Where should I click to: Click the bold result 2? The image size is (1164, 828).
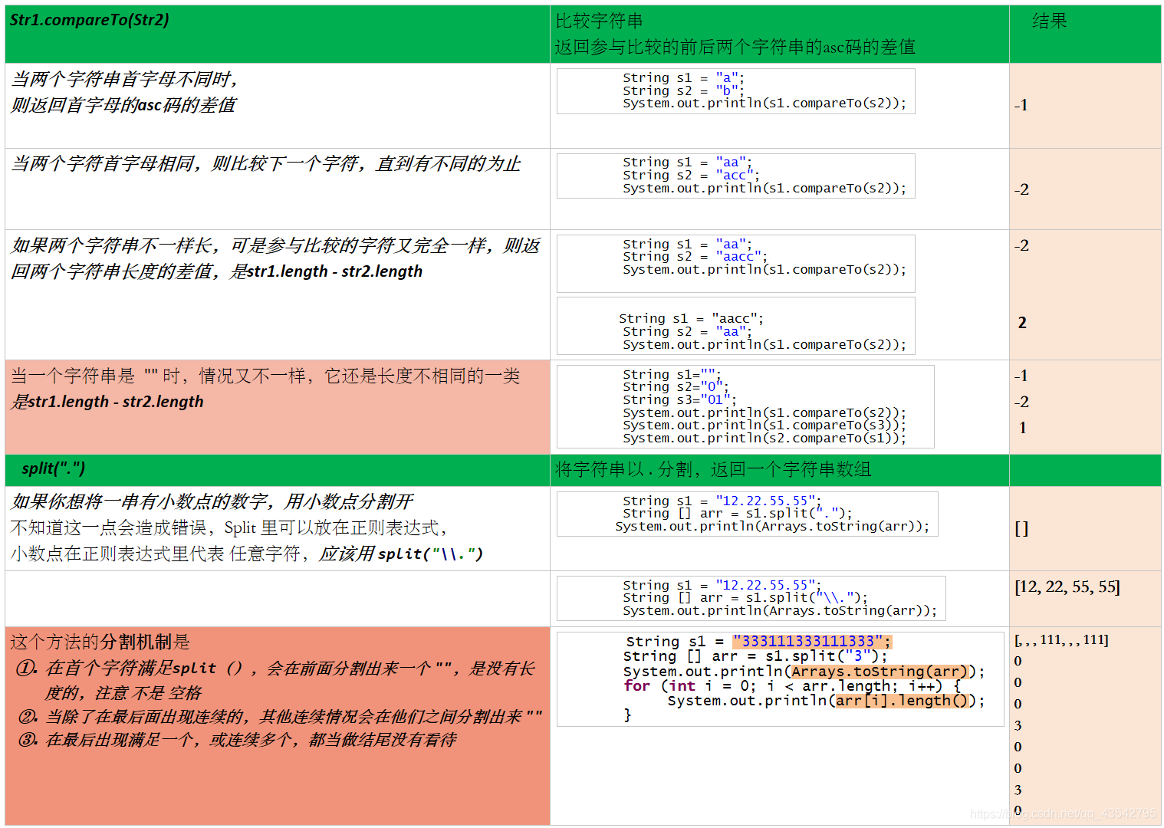click(1022, 323)
